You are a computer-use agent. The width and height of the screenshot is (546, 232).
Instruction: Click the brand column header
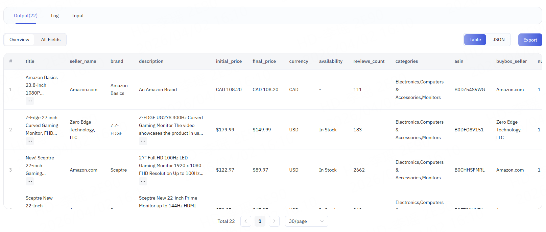coord(117,61)
